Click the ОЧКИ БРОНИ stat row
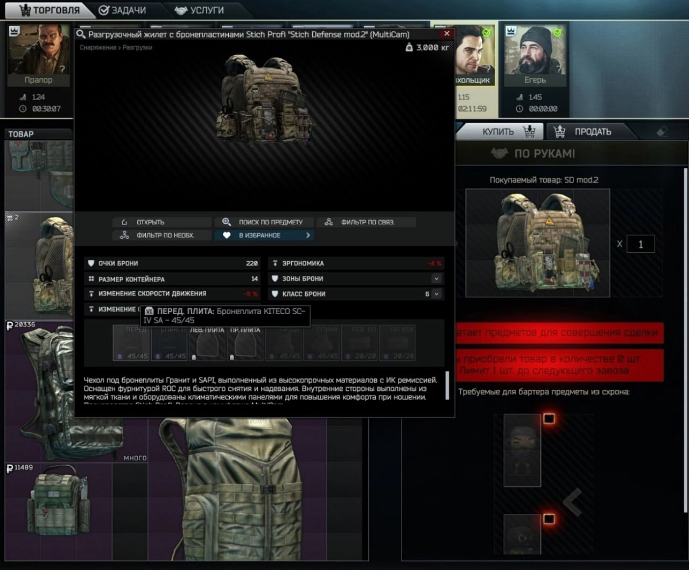689x570 pixels. click(173, 263)
